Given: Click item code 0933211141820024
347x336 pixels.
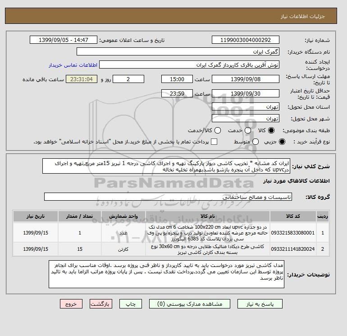Looking at the screenshot, I should 293,249.
